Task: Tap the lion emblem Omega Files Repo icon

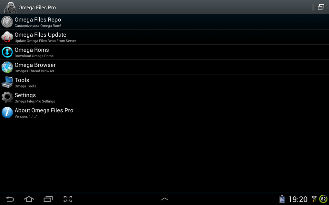Action: (x=7, y=22)
